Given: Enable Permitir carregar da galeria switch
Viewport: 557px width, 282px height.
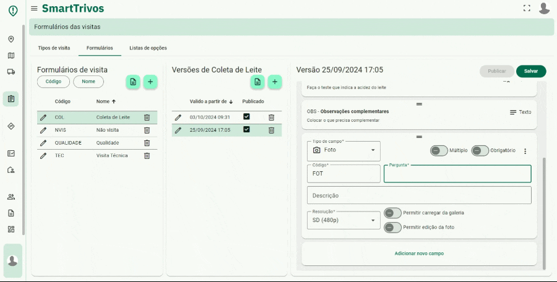Looking at the screenshot, I should click(393, 213).
